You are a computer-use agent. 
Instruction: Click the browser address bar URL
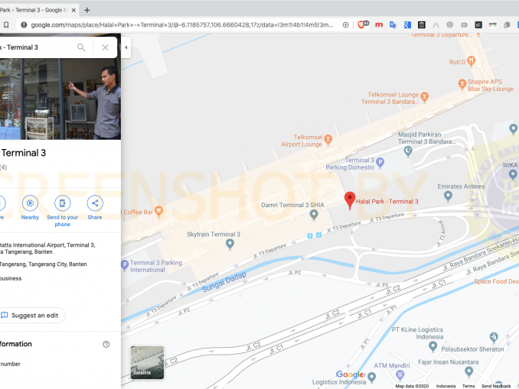pyautogui.click(x=181, y=24)
